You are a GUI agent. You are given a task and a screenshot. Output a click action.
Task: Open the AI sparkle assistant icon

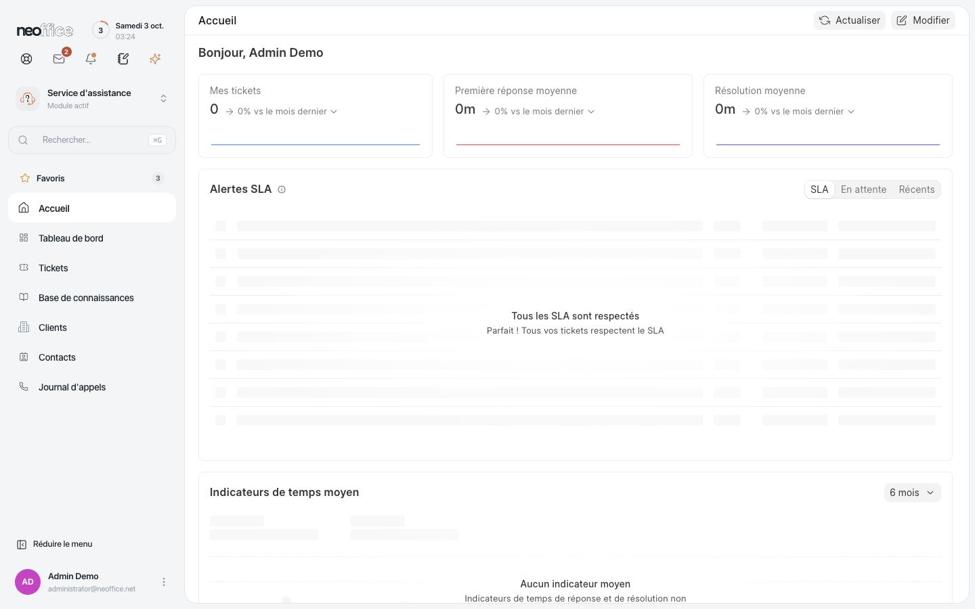(x=155, y=59)
